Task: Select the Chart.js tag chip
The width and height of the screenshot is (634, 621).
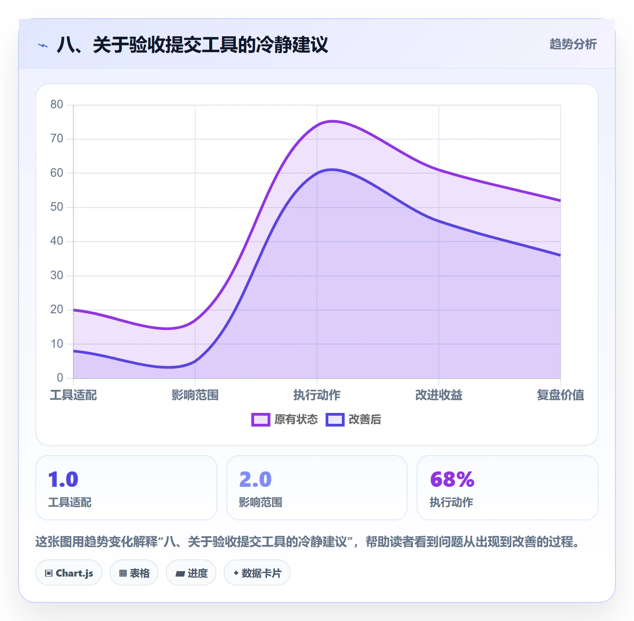Action: coord(69,573)
